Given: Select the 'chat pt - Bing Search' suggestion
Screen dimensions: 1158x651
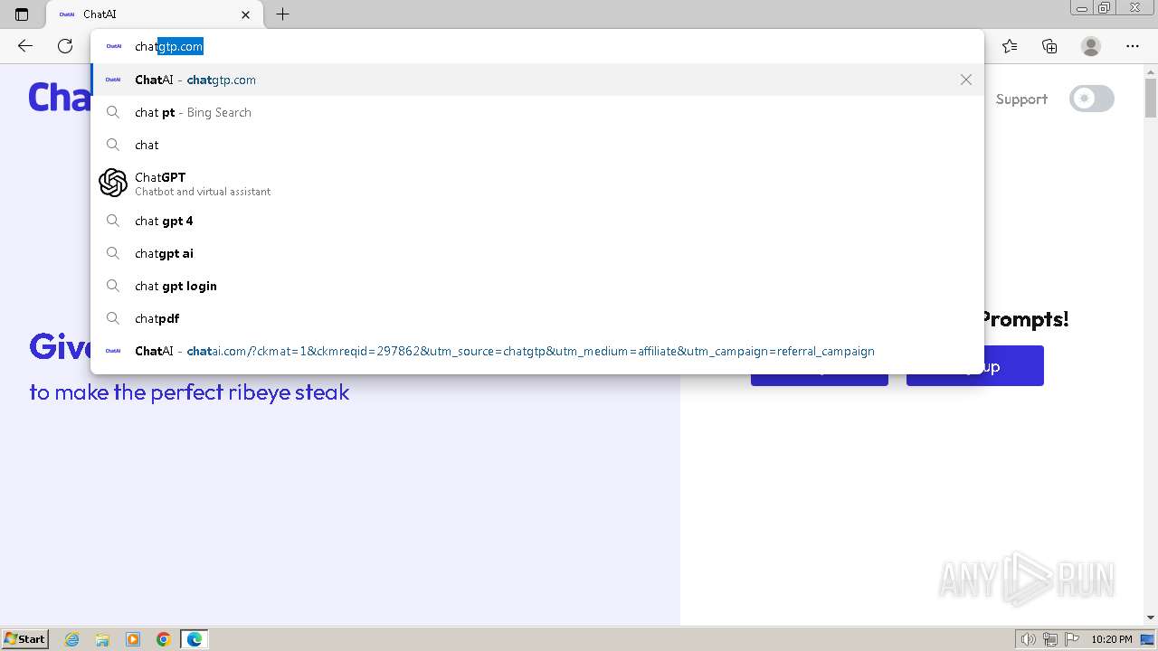Looking at the screenshot, I should pyautogui.click(x=537, y=112).
